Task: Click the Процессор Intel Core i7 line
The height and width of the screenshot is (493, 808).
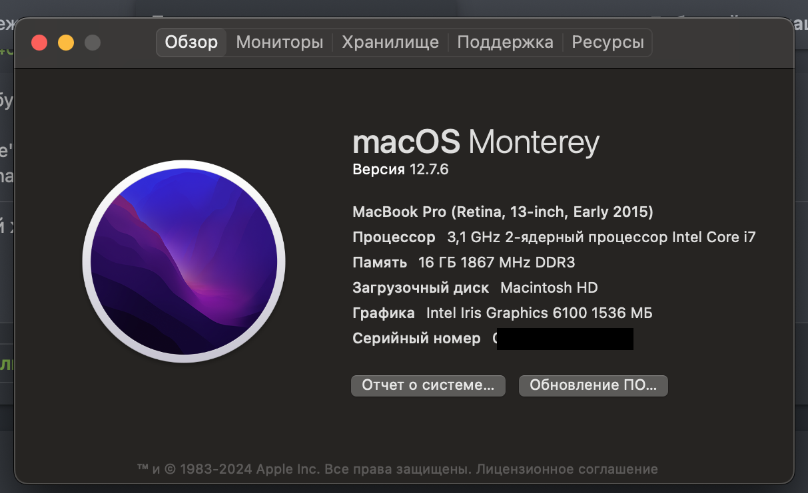Action: pyautogui.click(x=554, y=238)
